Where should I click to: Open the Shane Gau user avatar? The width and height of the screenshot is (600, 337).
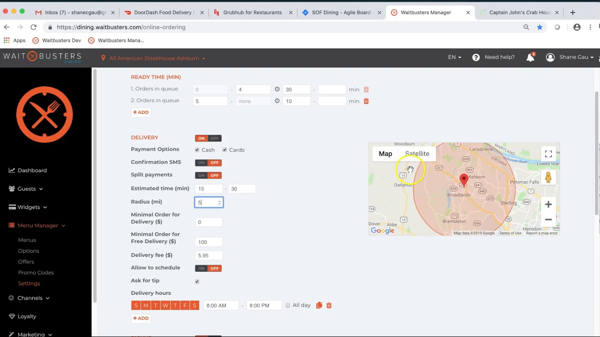(550, 57)
